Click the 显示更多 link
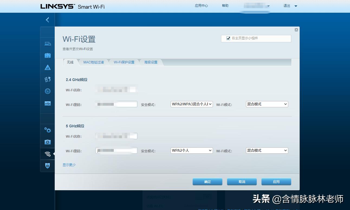This screenshot has width=350, height=210. (69, 165)
